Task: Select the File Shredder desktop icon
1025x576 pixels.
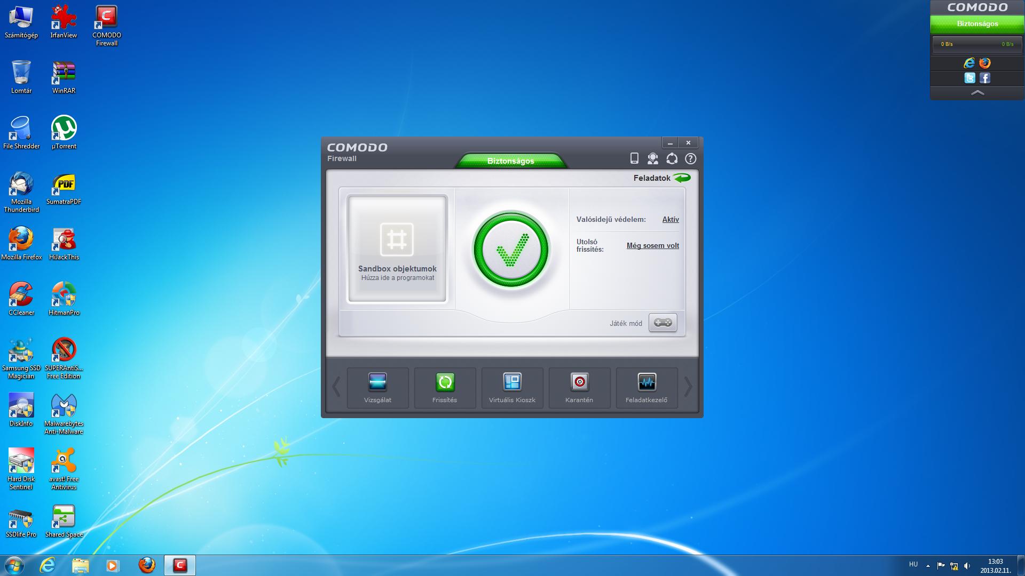Action: tap(21, 133)
